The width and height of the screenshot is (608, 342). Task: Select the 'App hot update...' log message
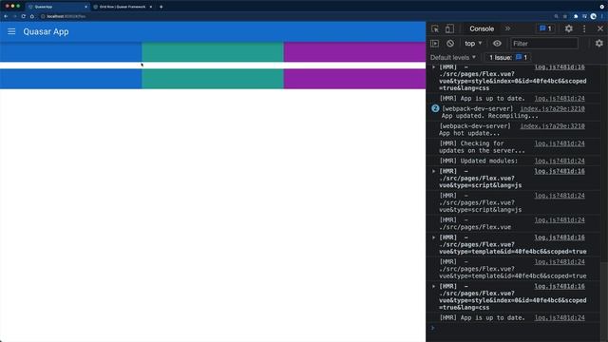coord(469,133)
